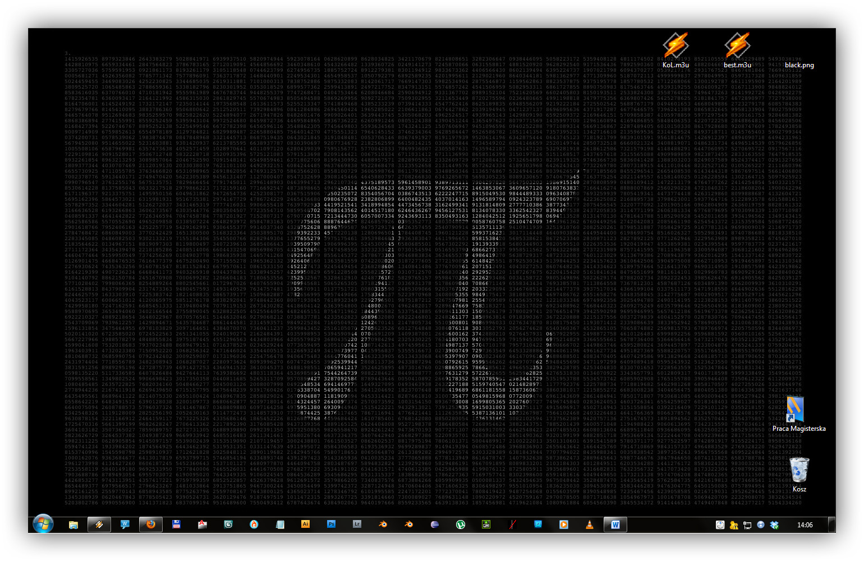
Task: Open Windows Media Player from the taskbar
Action: [x=563, y=525]
